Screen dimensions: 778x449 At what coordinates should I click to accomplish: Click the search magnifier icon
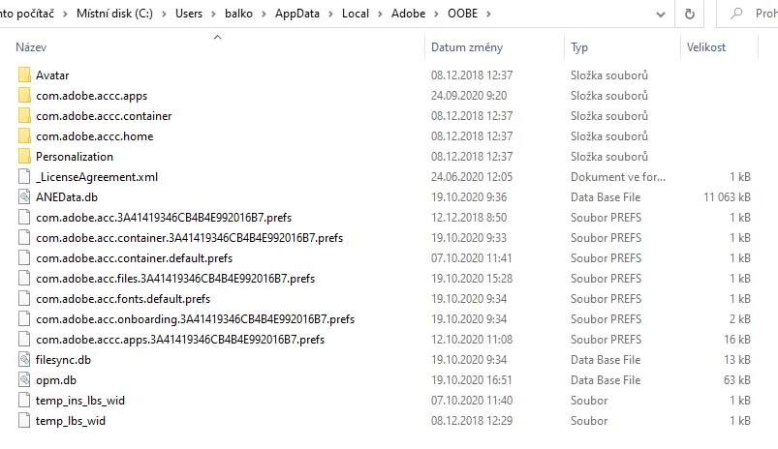pyautogui.click(x=736, y=14)
